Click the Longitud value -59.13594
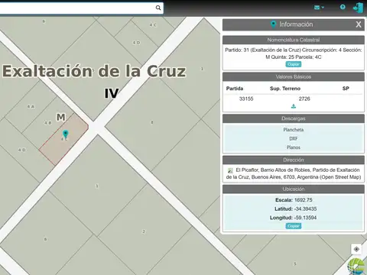This screenshot has height=275, width=367. click(305, 218)
